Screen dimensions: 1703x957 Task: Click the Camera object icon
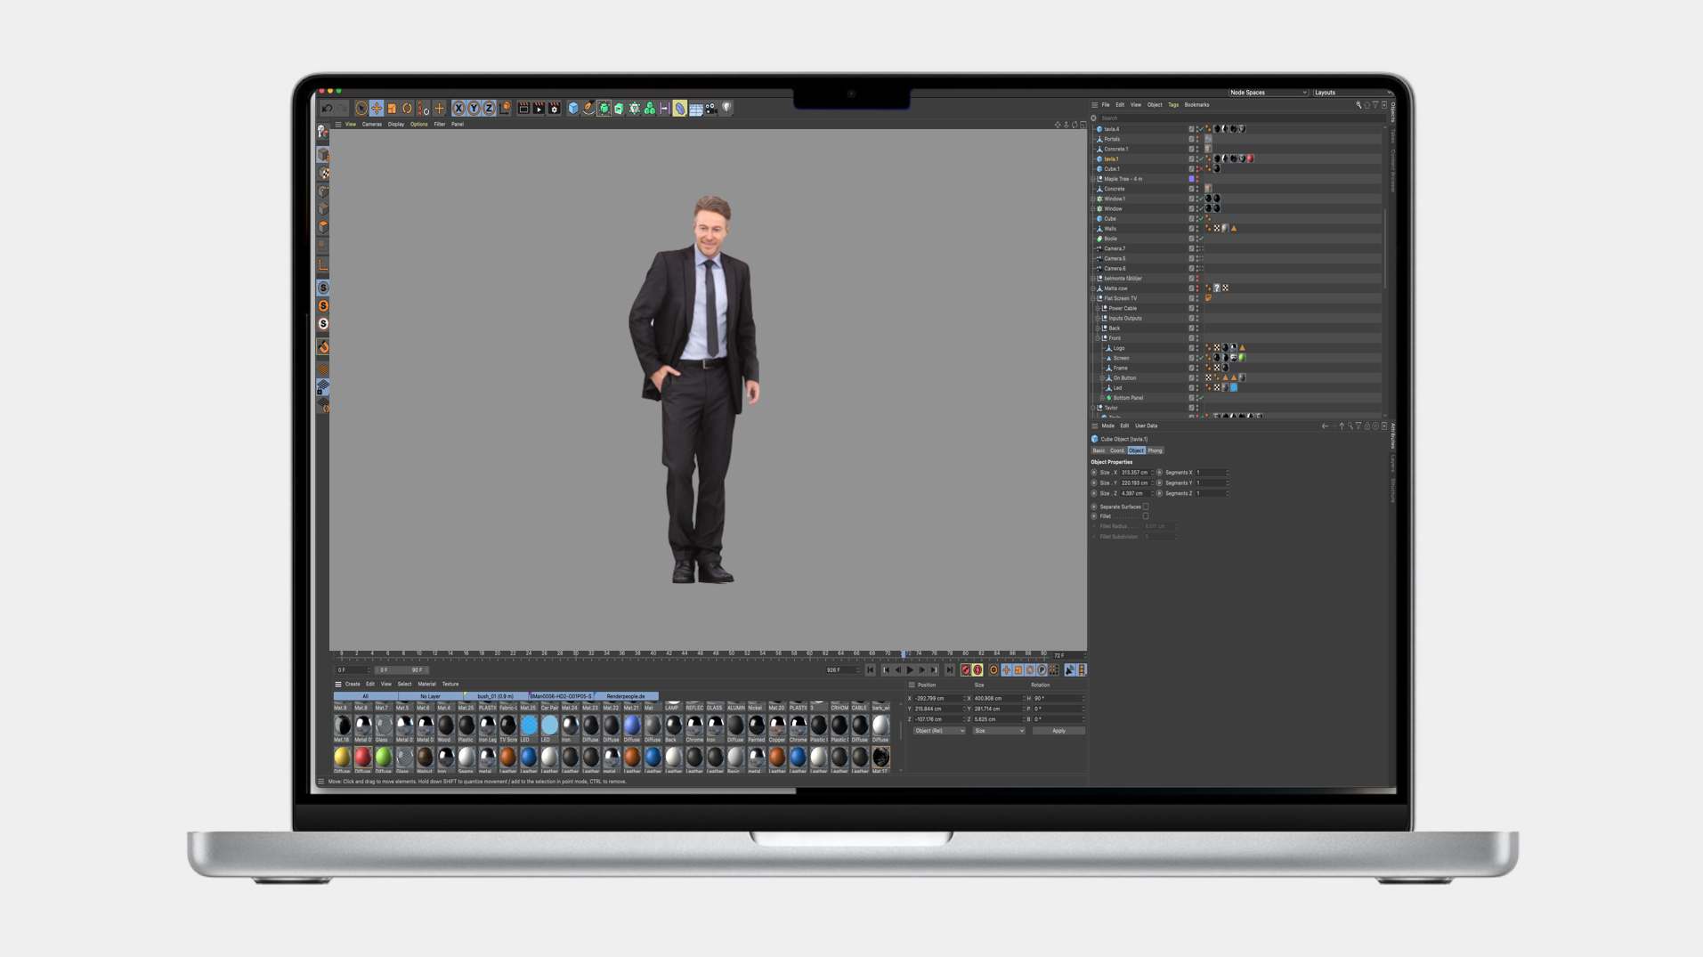[711, 109]
